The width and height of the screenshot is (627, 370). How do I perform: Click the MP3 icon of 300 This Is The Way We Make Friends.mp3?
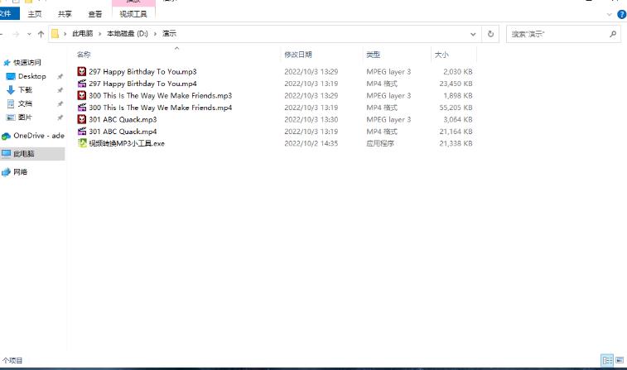point(81,95)
